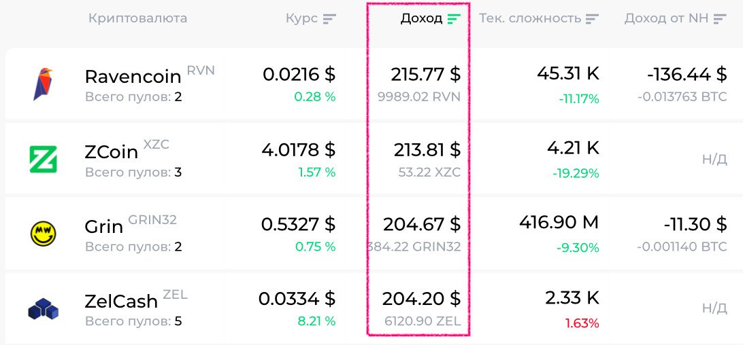Click green sort icon beside Доход
743x345 pixels.
(454, 19)
